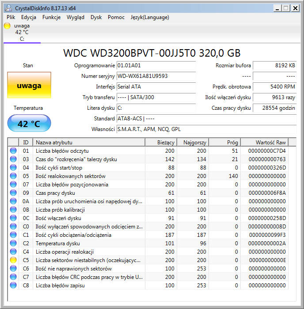Viewport: 304px width, 309px height.
Task: Click status orb of attribute C0 row
Action: pos(13,226)
